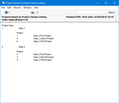Maximize the report window
Screen dimensions: 119x103
click(106, 3)
